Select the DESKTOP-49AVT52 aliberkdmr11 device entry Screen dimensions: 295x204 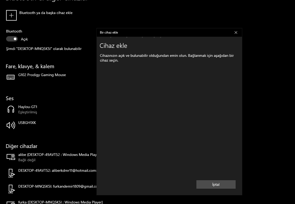[x=57, y=170]
